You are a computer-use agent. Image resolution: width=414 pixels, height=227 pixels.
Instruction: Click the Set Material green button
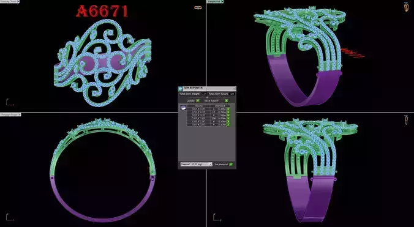point(231,164)
